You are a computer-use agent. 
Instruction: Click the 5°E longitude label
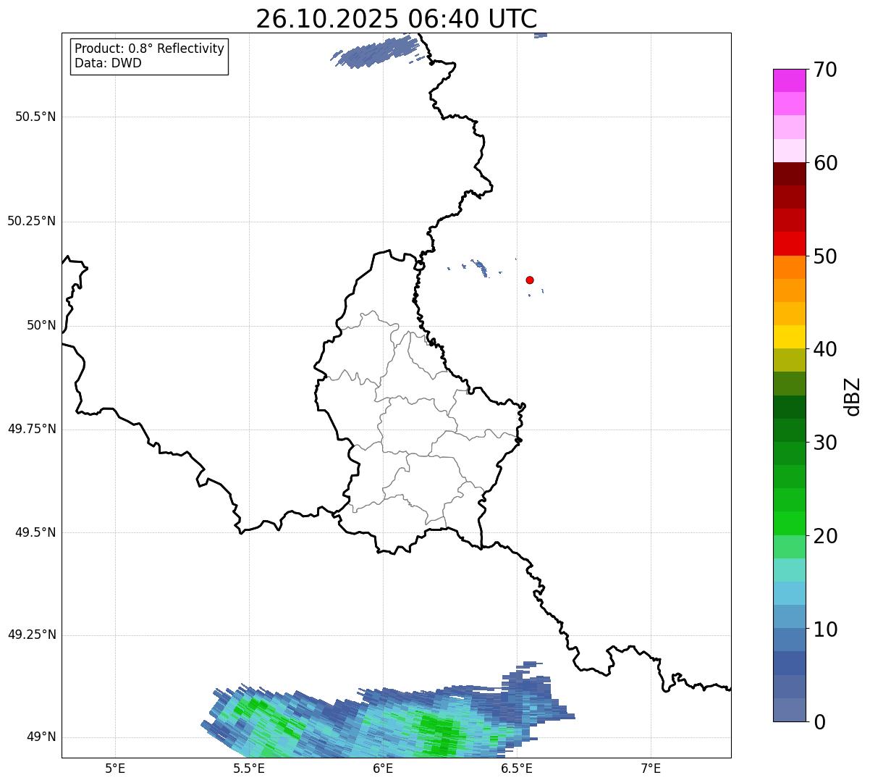[115, 768]
